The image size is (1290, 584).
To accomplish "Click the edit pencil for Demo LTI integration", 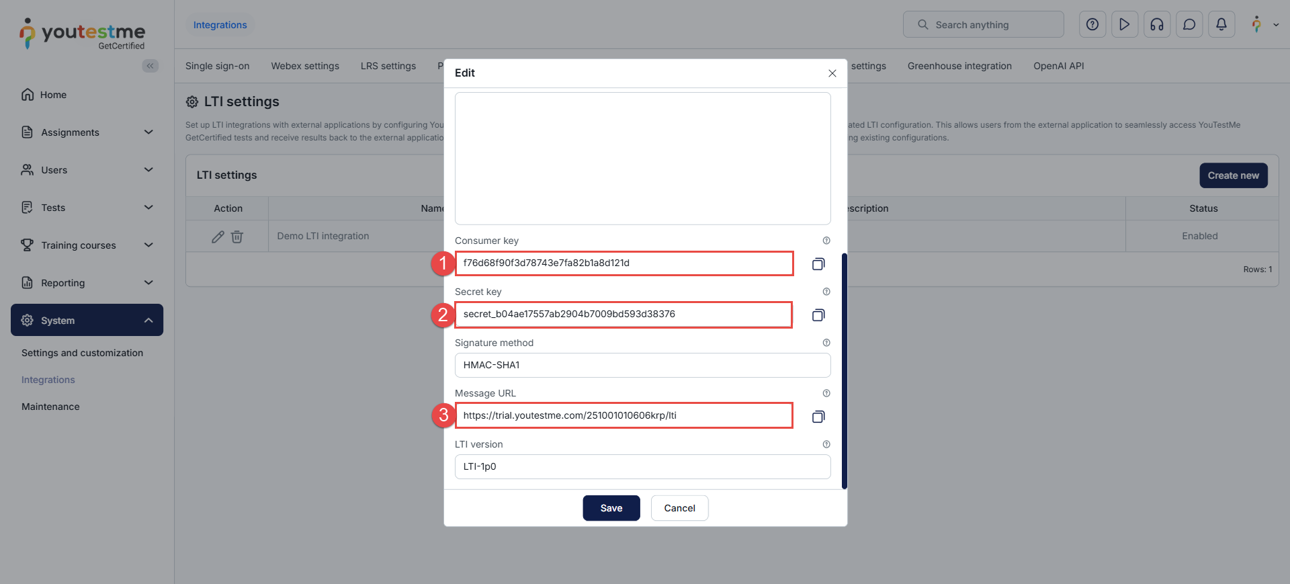I will click(218, 237).
